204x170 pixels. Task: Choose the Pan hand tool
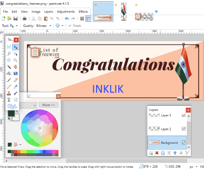[15, 66]
